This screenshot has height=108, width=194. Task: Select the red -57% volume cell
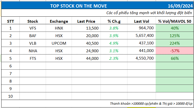(174, 51)
